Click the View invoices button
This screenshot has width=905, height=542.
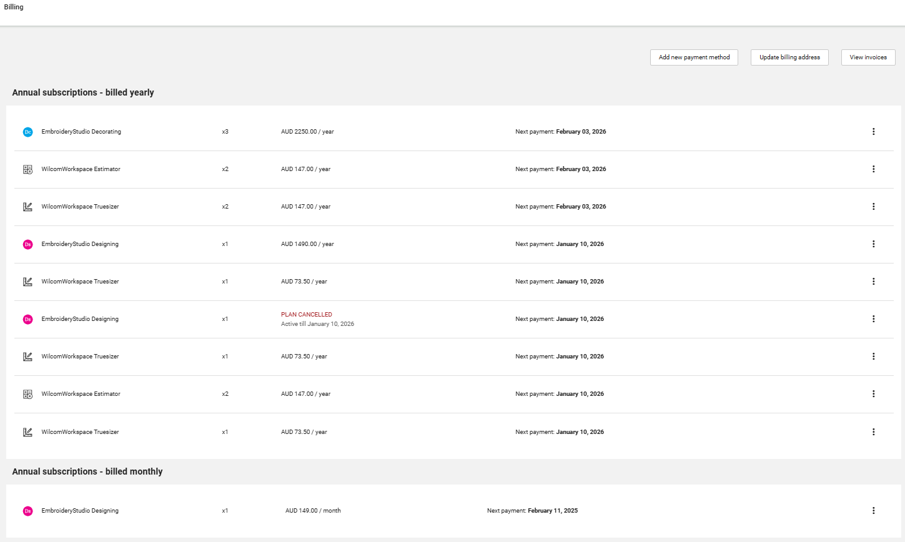(868, 57)
